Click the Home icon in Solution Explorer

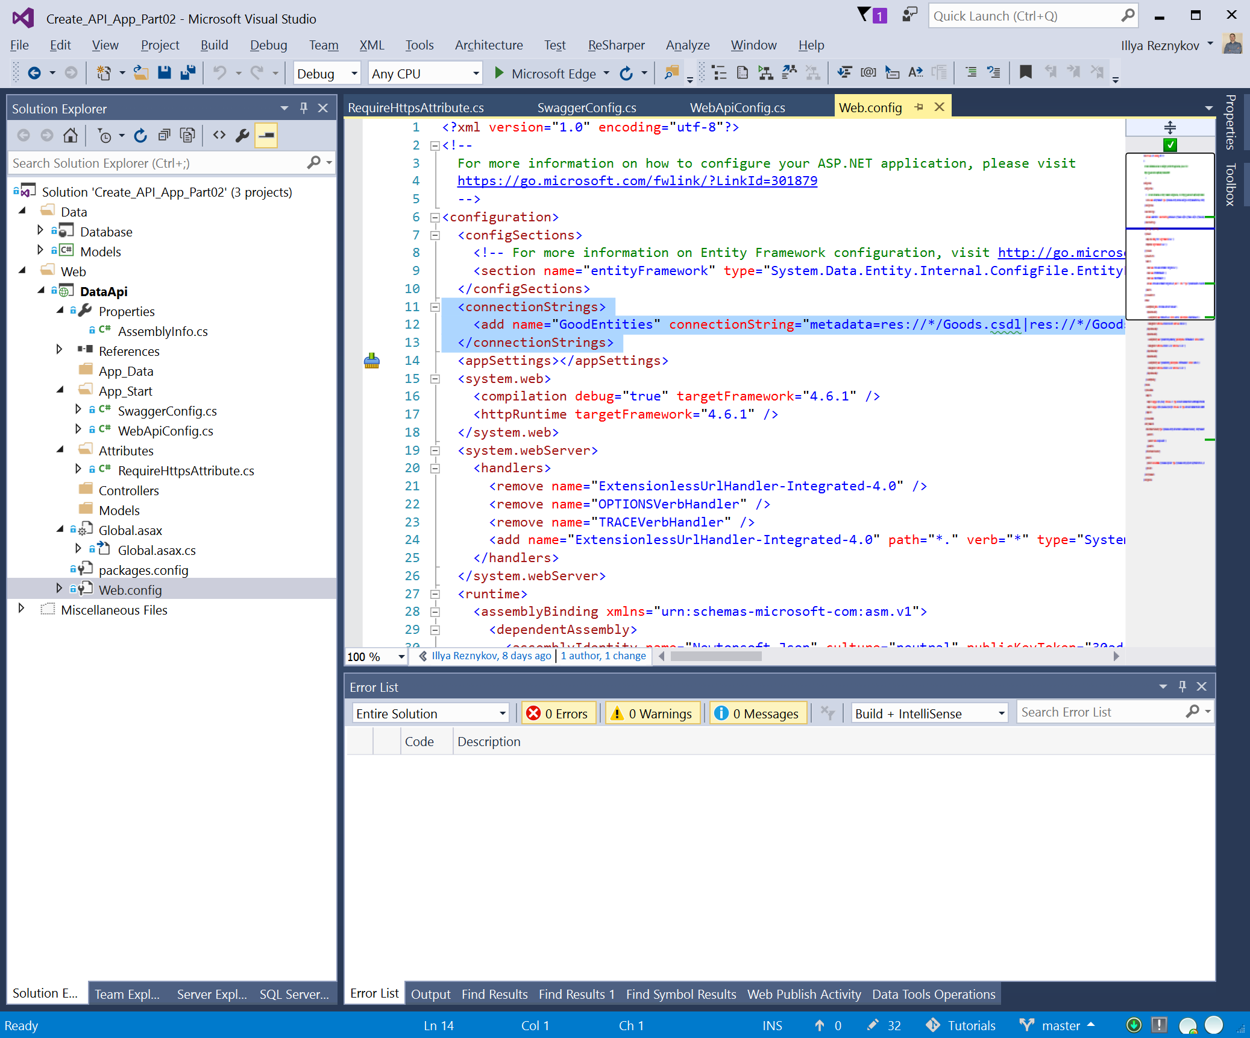pyautogui.click(x=71, y=136)
